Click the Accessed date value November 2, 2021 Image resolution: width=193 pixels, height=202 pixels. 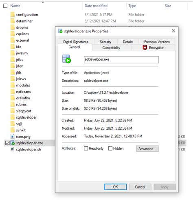[x=113, y=136]
